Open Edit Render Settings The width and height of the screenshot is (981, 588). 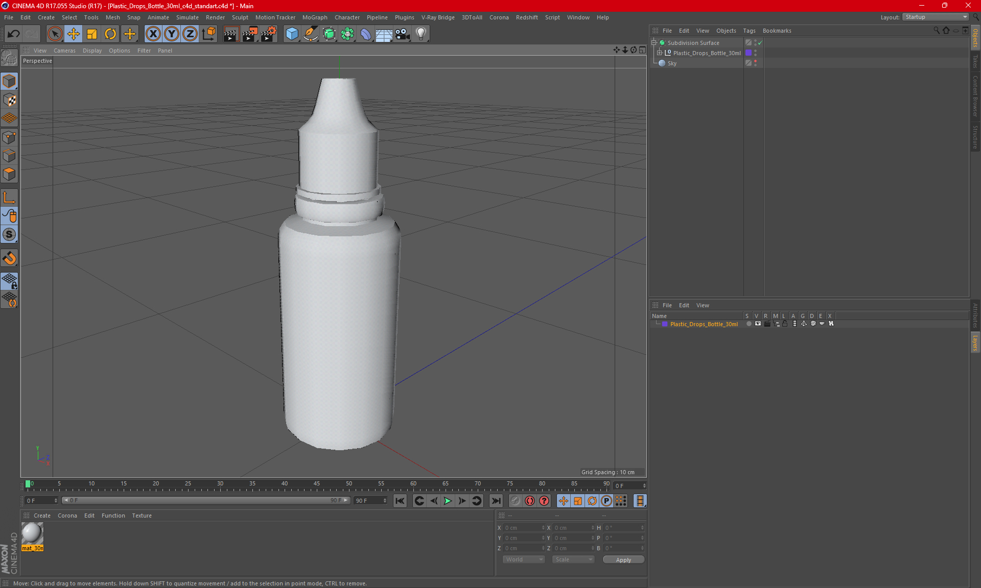269,34
